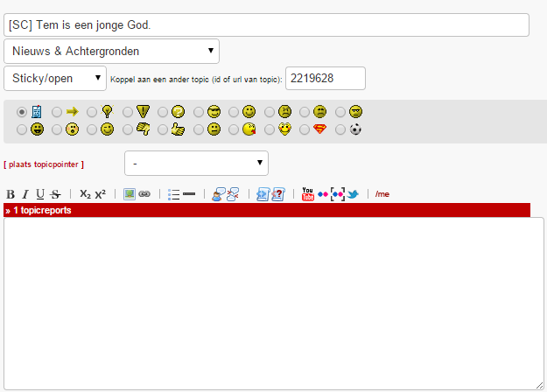Click the soccer ball topic icon
This screenshot has height=392, width=547.
tap(355, 129)
